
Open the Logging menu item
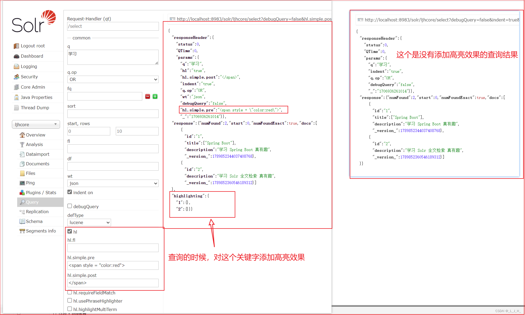(29, 67)
